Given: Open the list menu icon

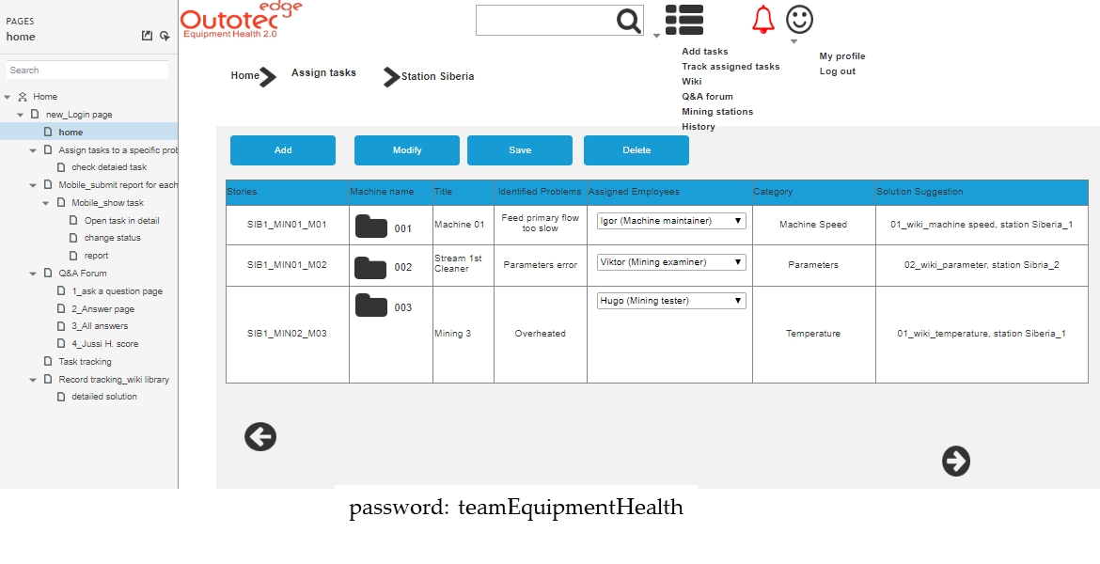Looking at the screenshot, I should click(684, 20).
